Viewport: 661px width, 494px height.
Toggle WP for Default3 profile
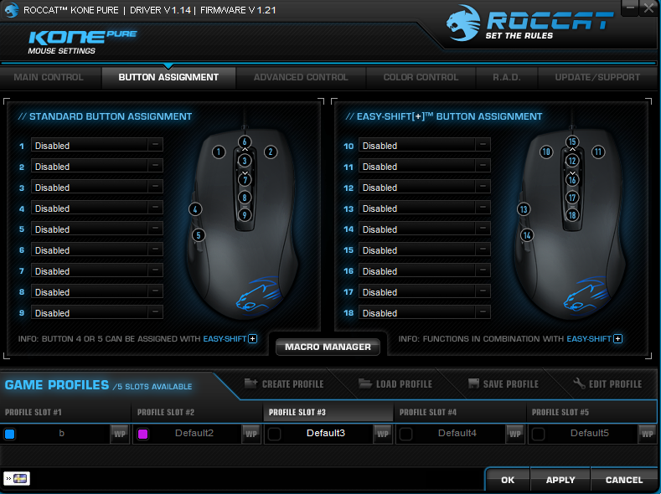pos(383,434)
